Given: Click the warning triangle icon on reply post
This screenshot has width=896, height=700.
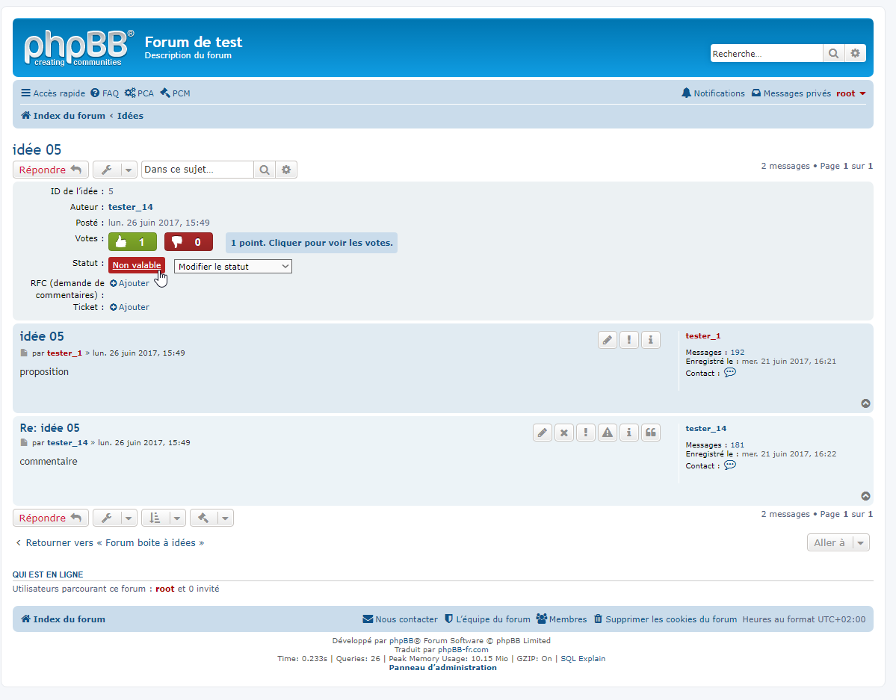Looking at the screenshot, I should coord(608,433).
